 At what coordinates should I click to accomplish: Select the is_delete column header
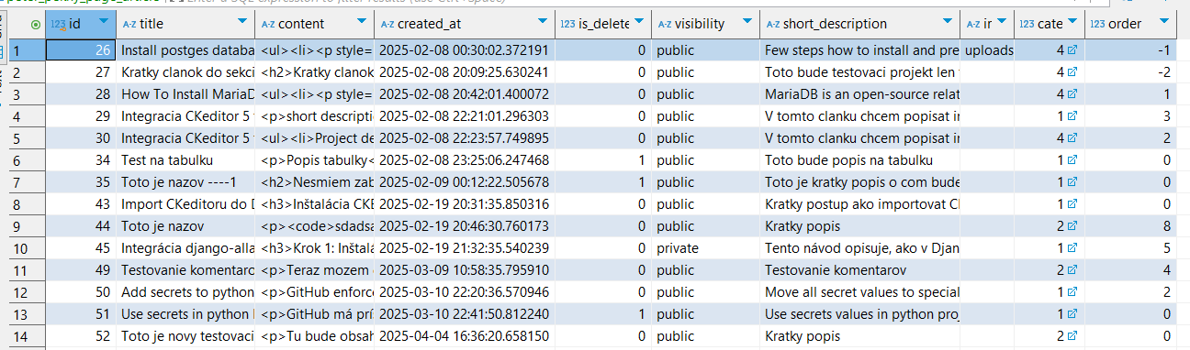(602, 24)
